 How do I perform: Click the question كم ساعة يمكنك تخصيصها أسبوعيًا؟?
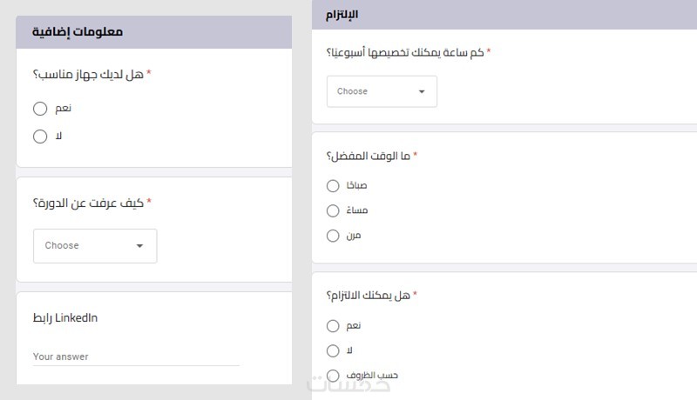click(x=403, y=52)
